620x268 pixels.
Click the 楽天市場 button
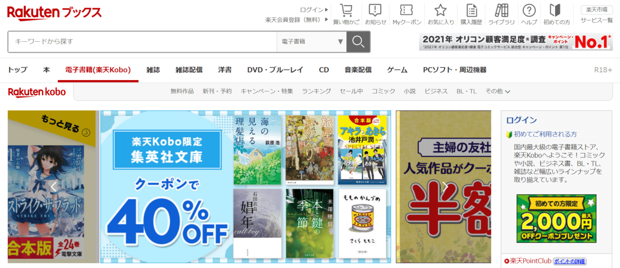pyautogui.click(x=597, y=10)
